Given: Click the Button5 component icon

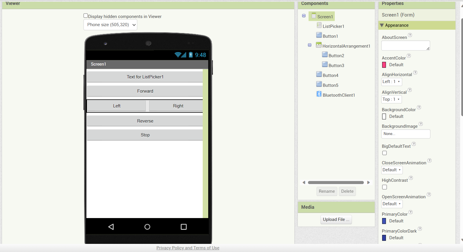Looking at the screenshot, I should (x=319, y=84).
